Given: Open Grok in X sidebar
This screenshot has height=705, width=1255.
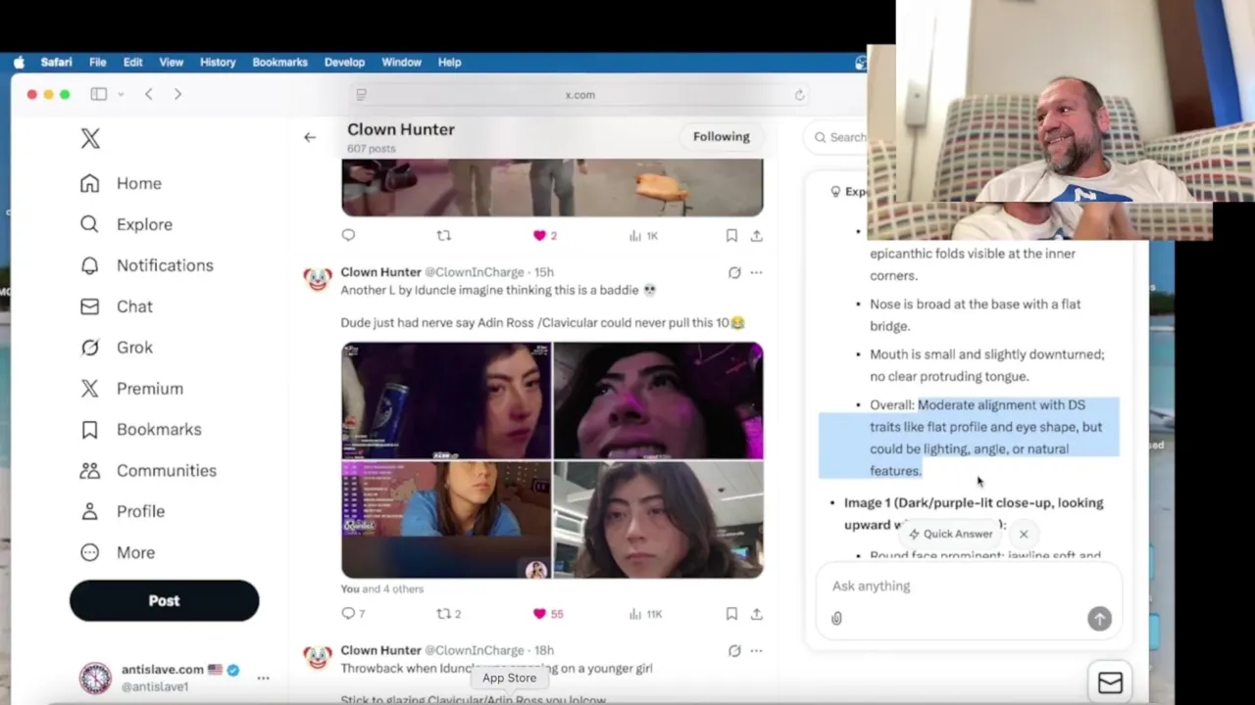Looking at the screenshot, I should click(x=116, y=348).
